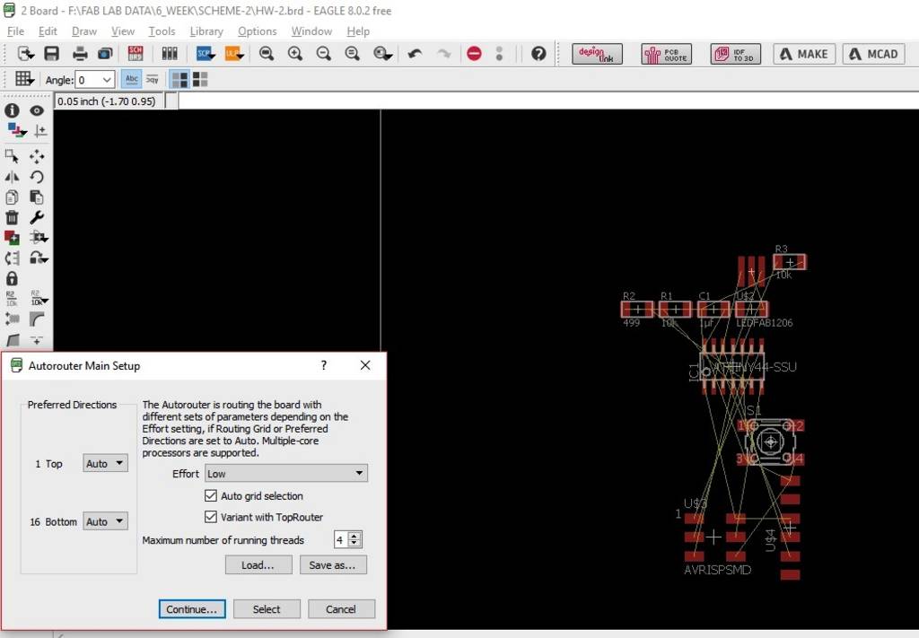
Task: Click the Select button in Autorouter dialog
Action: [267, 609]
